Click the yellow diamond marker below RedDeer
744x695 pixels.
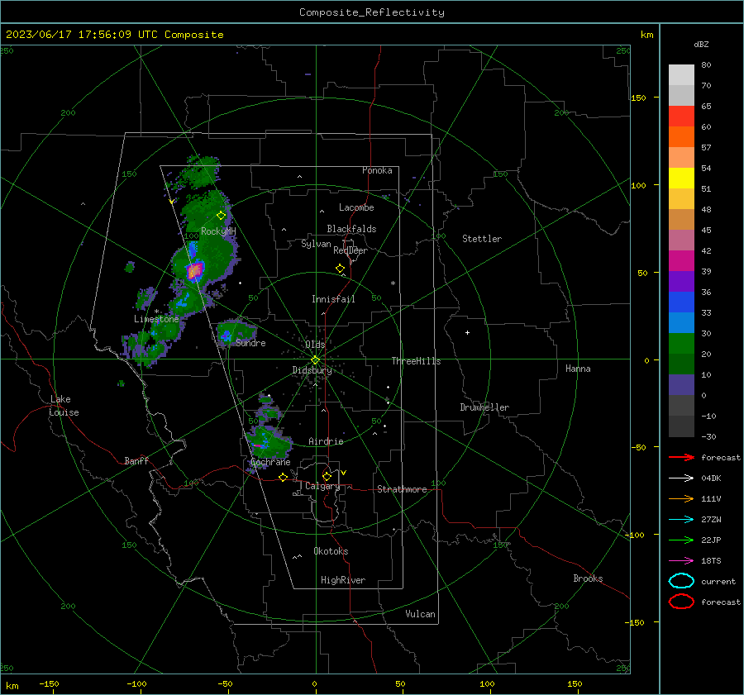click(341, 268)
